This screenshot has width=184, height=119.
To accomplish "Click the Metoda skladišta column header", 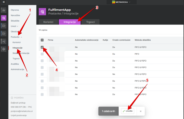I will pos(143,40).
